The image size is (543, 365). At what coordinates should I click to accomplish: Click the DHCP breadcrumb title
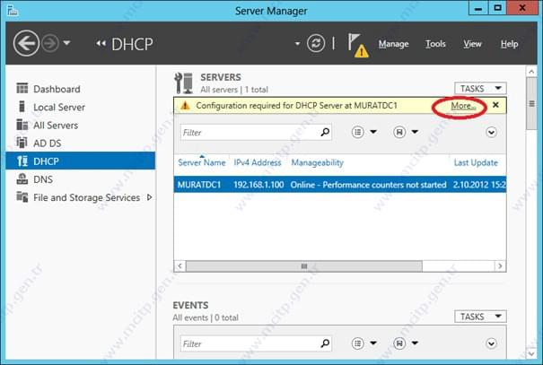(132, 44)
